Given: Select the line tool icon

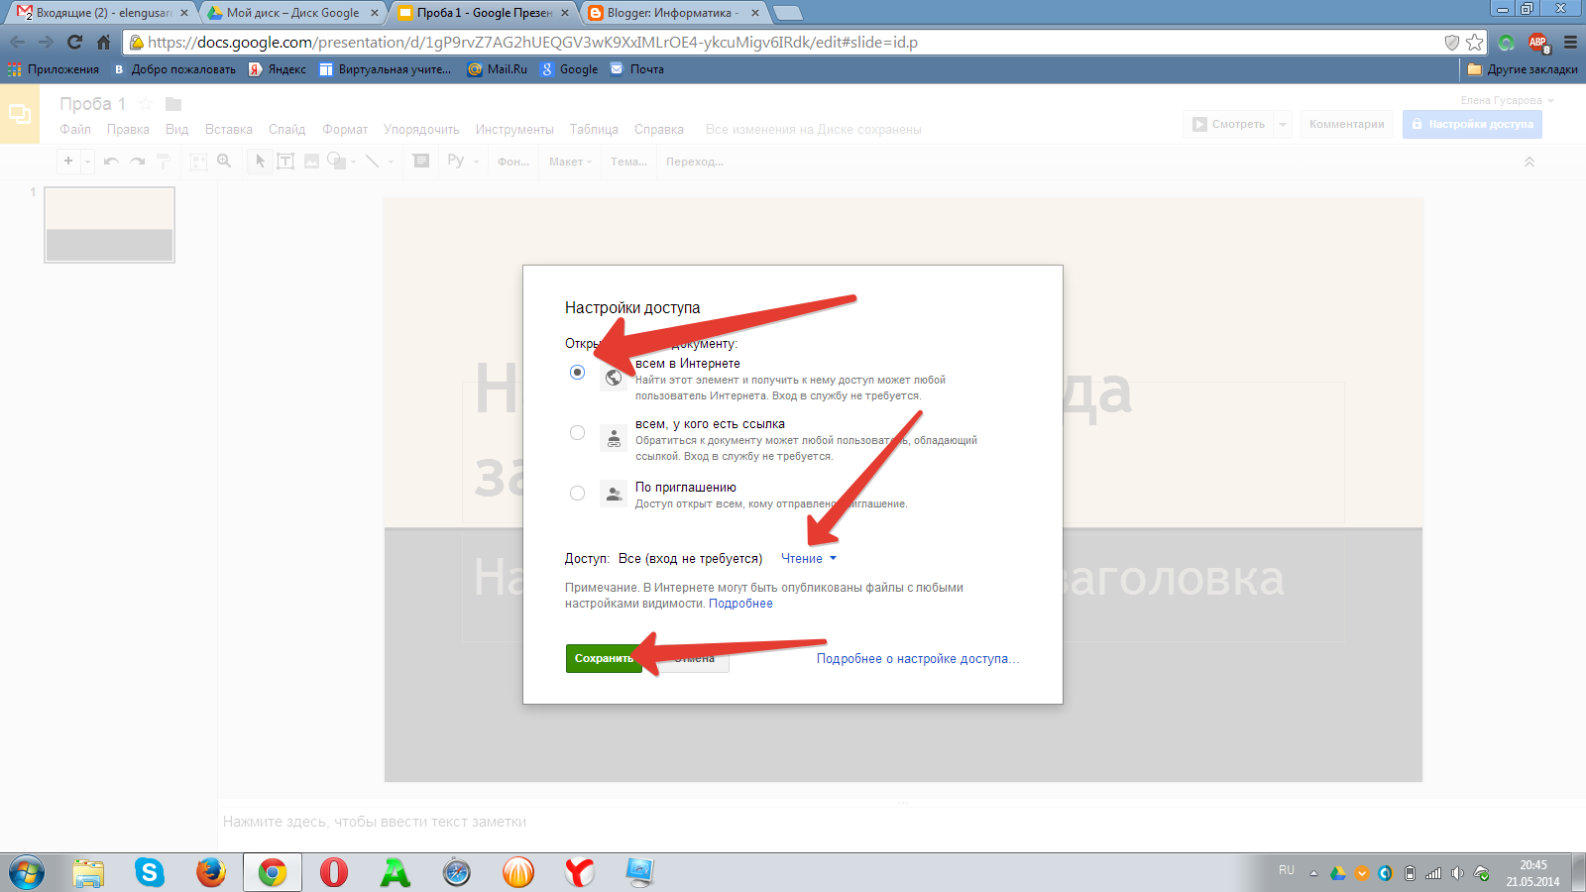Looking at the screenshot, I should (x=373, y=162).
